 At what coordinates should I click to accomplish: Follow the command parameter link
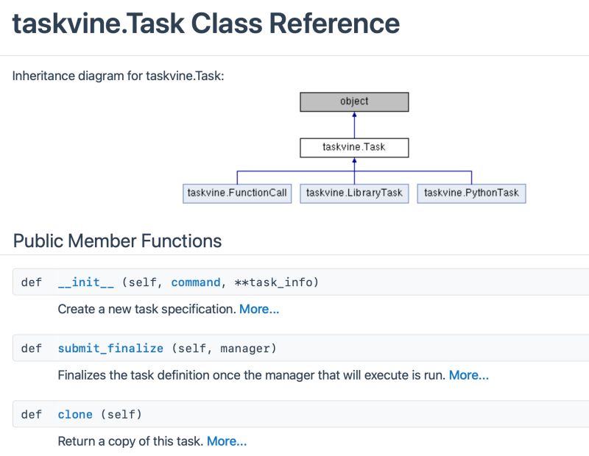point(195,282)
